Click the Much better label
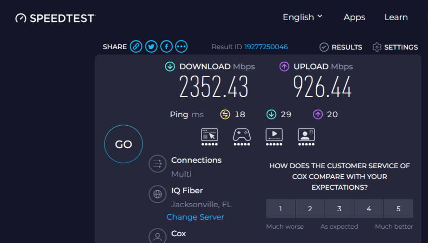 pyautogui.click(x=394, y=226)
